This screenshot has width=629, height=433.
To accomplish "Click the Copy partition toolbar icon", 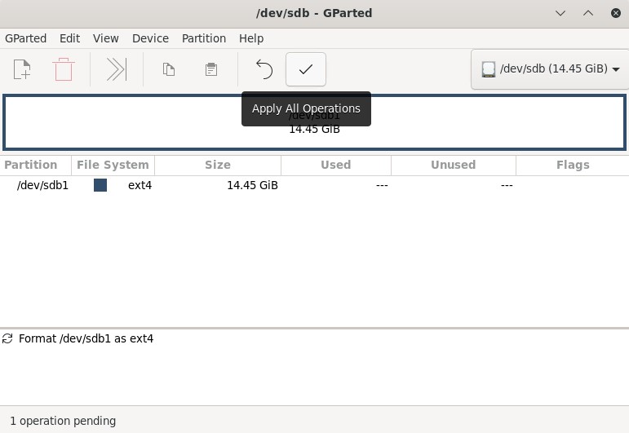I will (169, 69).
